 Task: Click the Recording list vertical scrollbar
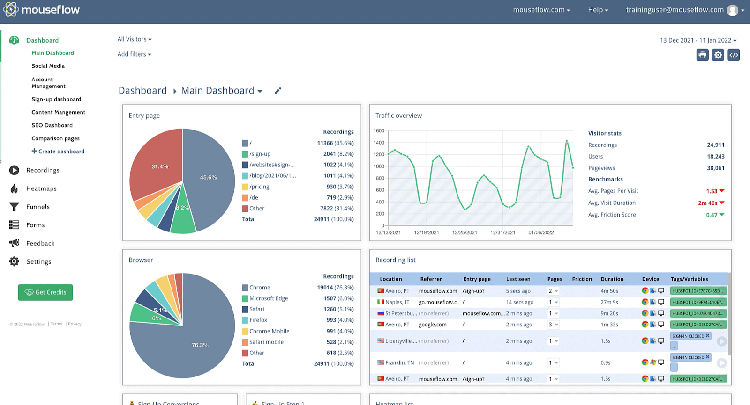[729, 313]
